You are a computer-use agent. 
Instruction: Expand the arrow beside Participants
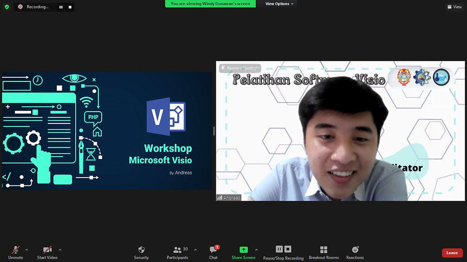click(195, 250)
